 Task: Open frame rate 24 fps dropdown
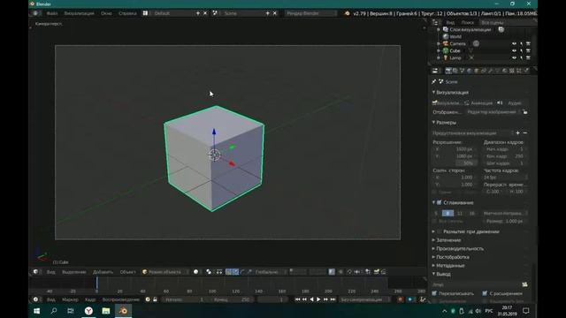(505, 178)
